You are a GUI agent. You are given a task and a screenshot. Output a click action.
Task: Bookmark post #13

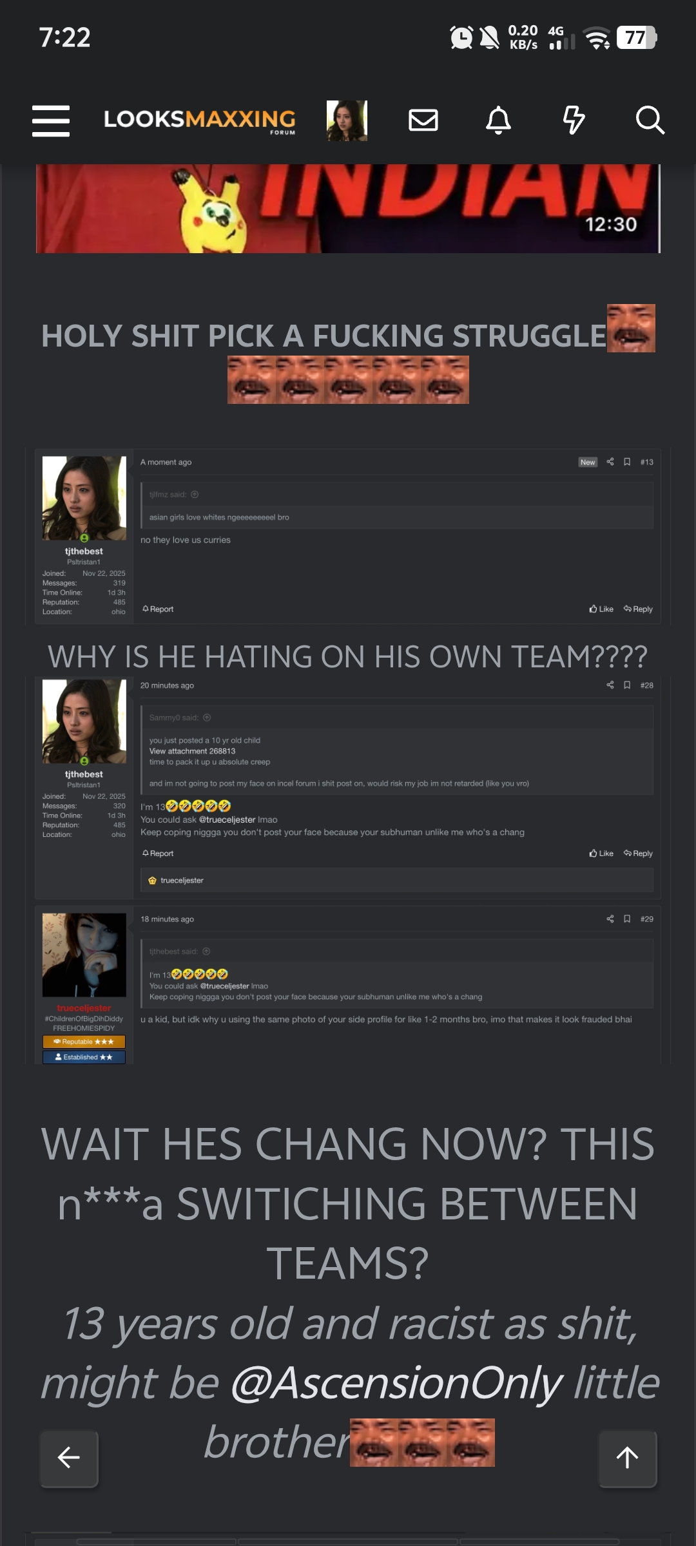(627, 462)
